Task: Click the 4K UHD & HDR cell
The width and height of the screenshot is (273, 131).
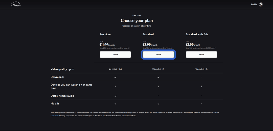Action: (x=115, y=69)
